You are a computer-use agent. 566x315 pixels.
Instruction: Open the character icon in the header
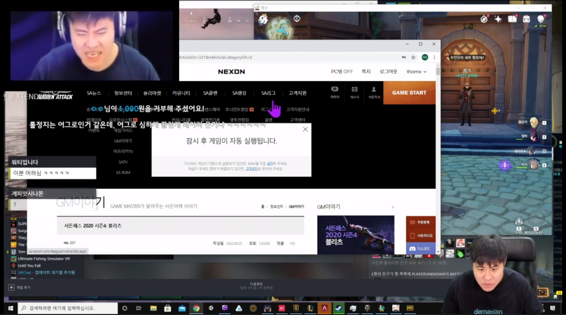[335, 92]
